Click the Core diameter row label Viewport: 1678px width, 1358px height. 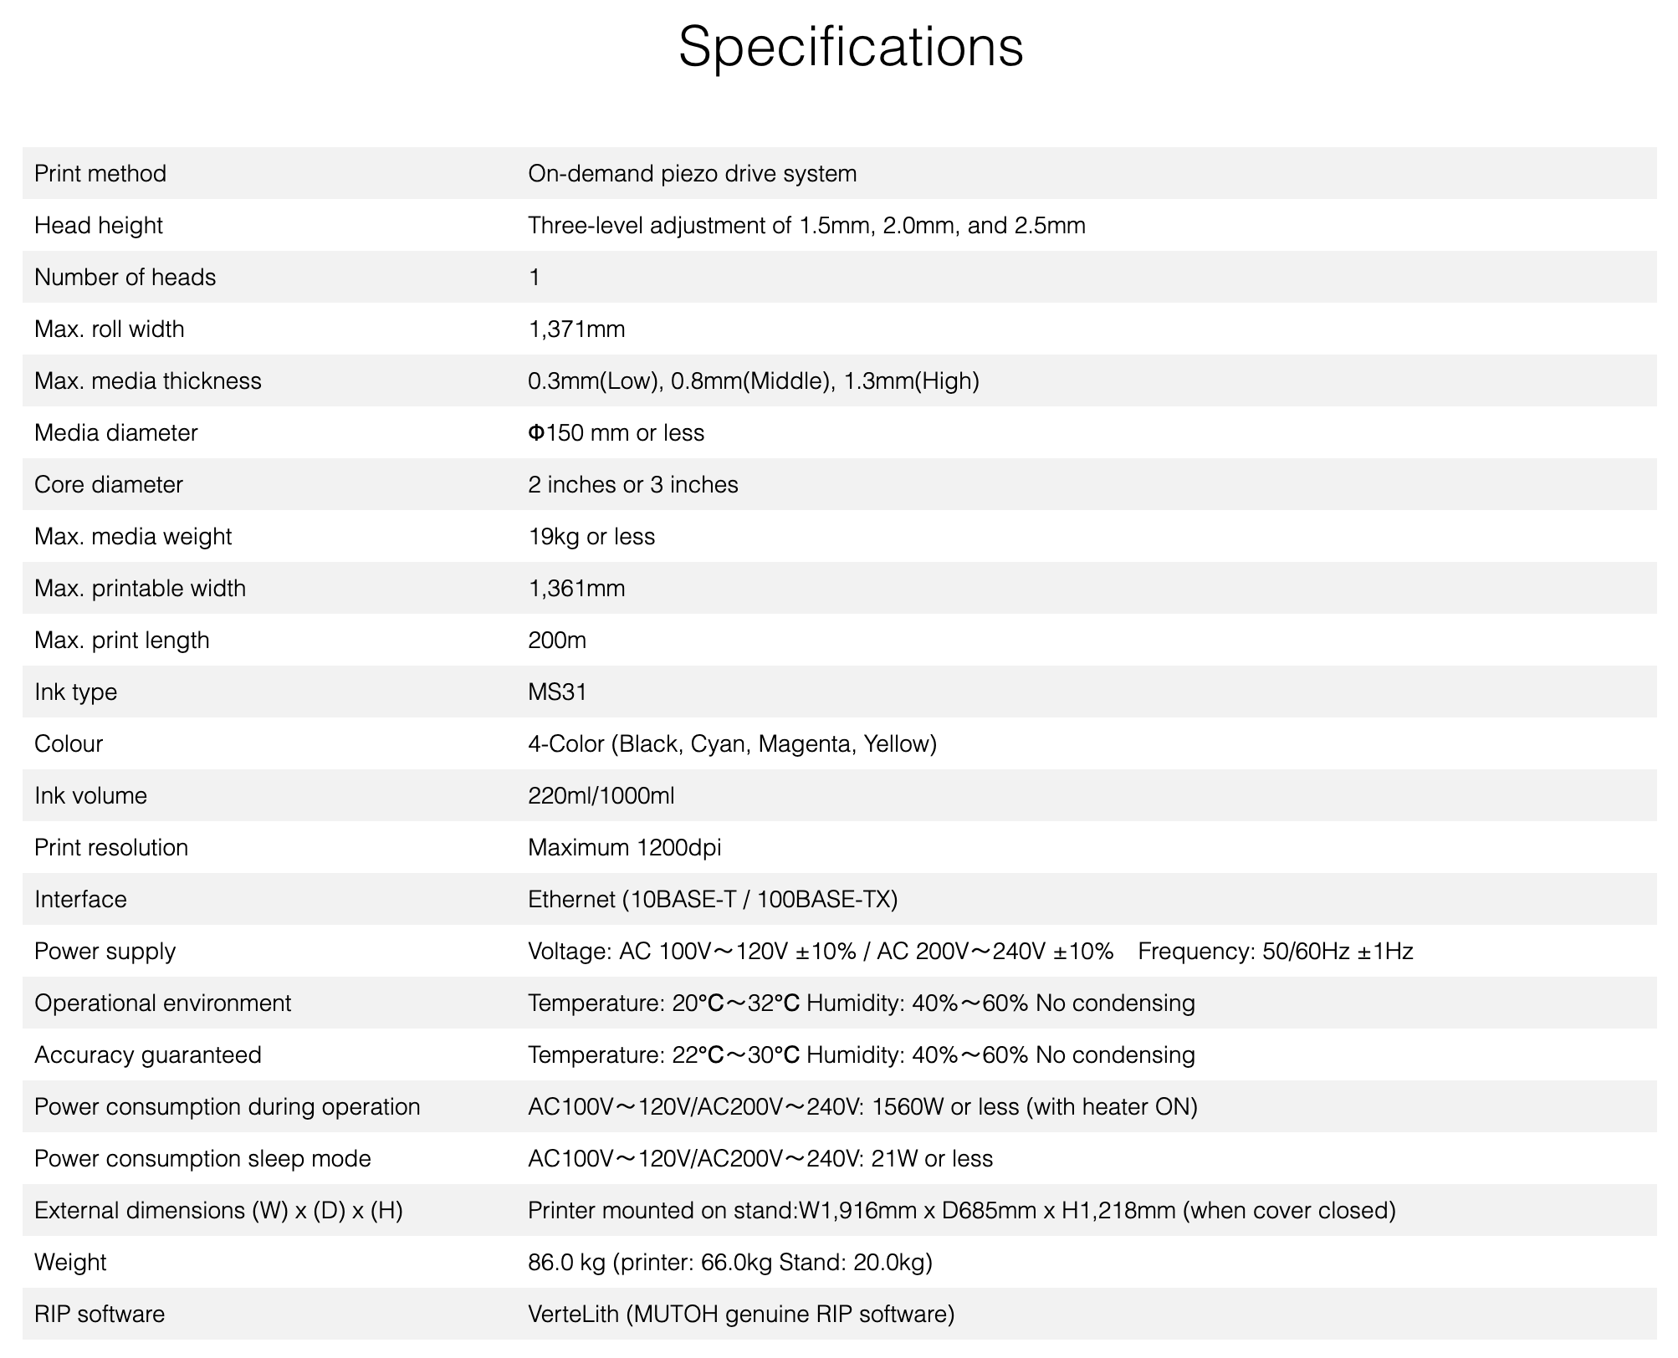click(108, 484)
